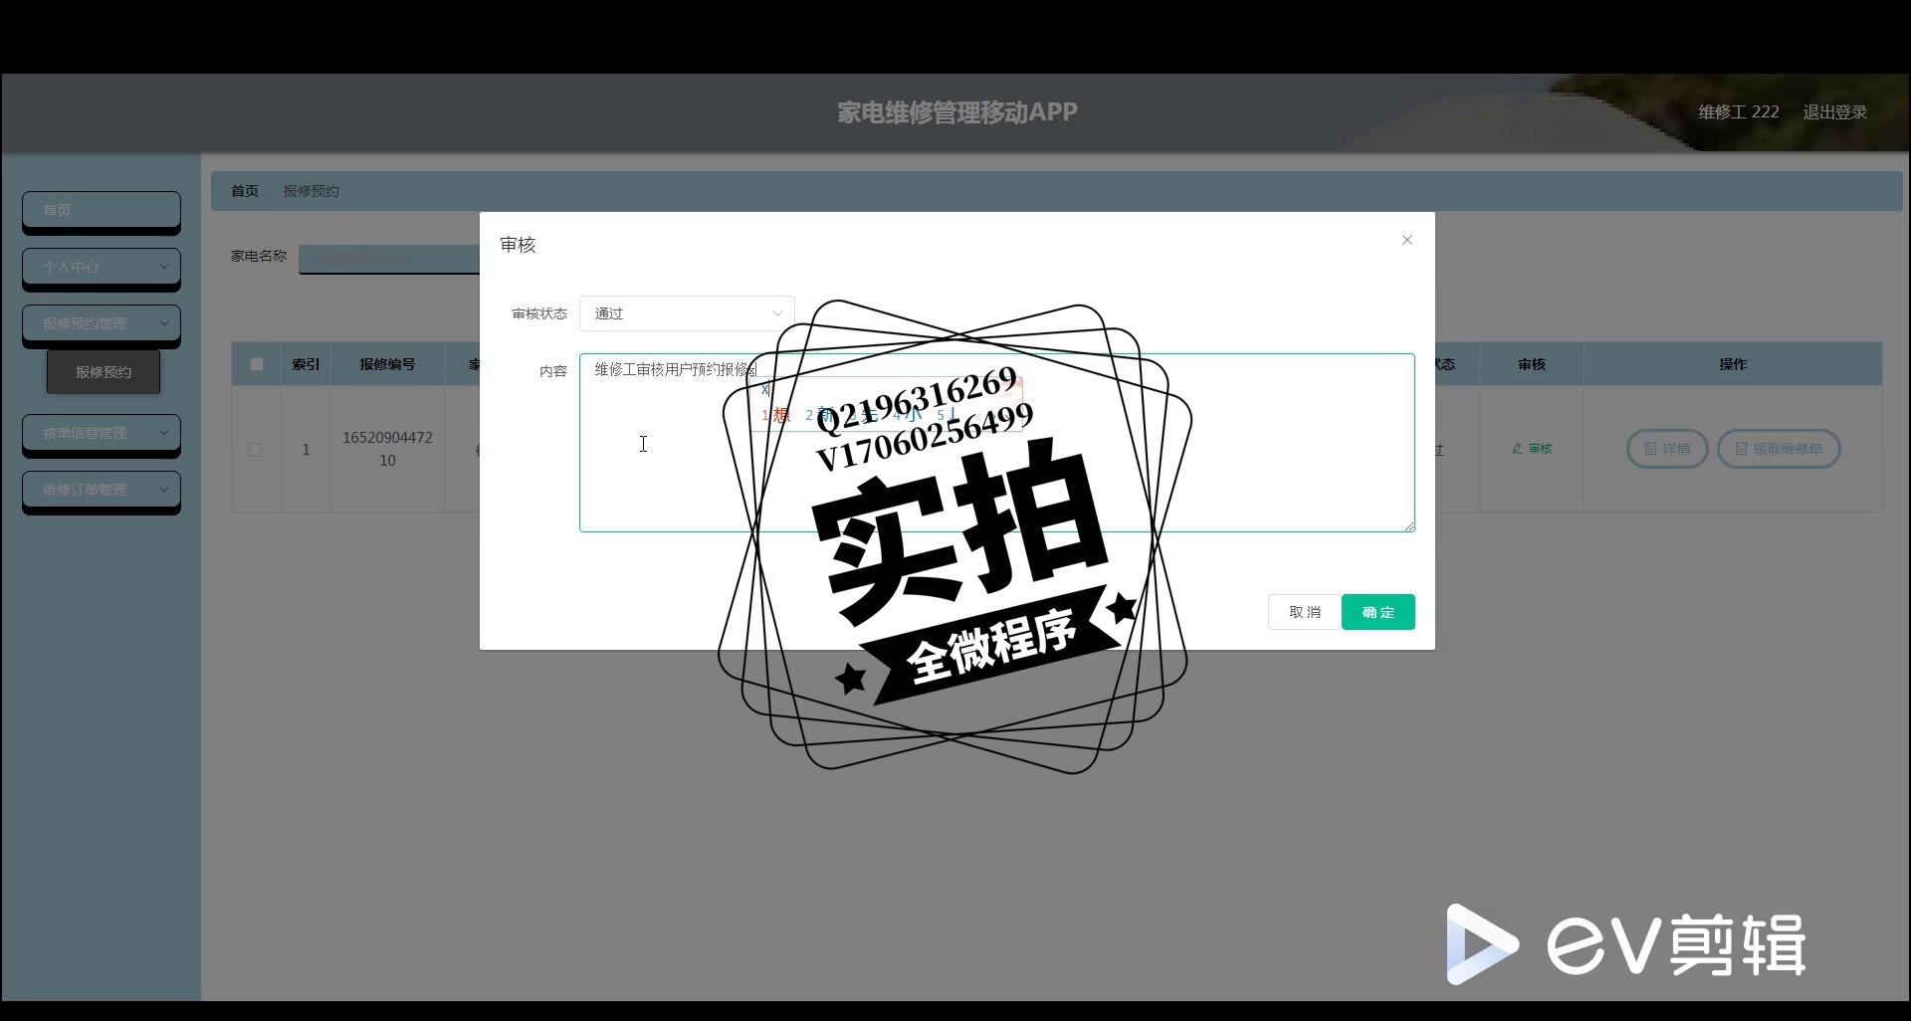The height and width of the screenshot is (1021, 1911).
Task: Click the 维修工 222 user label
Action: 1738,112
